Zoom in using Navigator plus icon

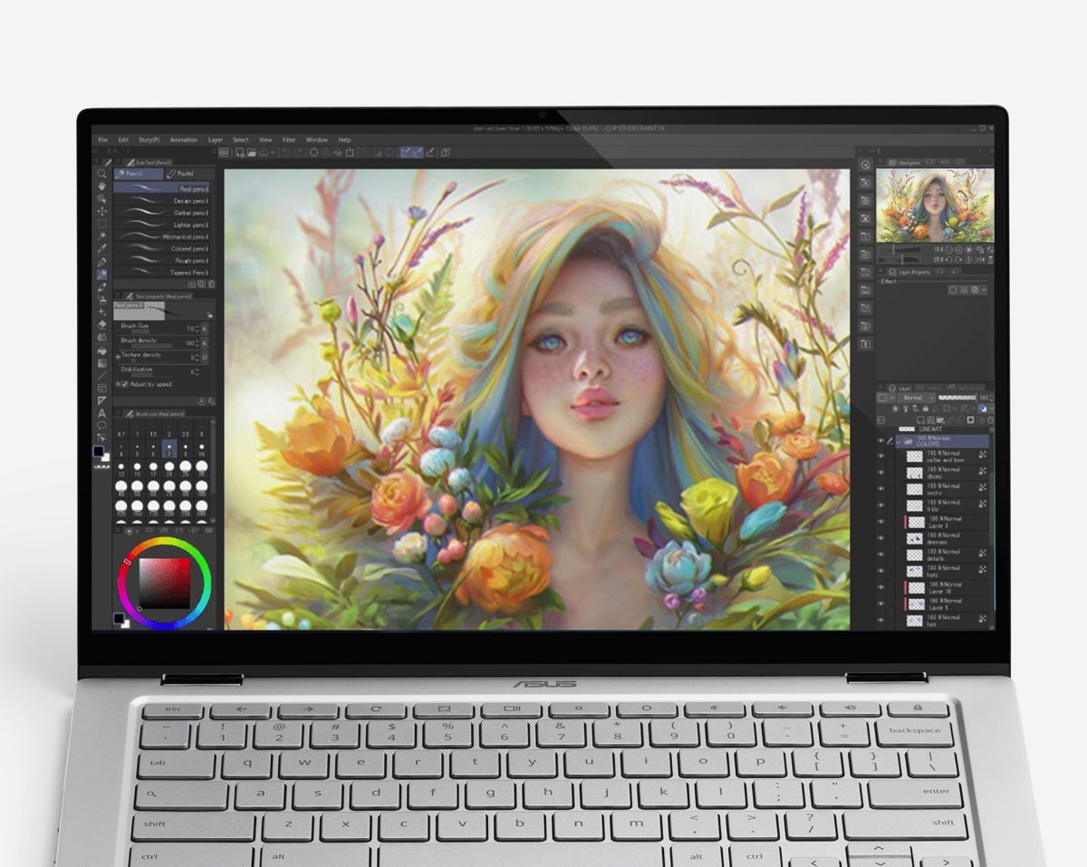pos(958,250)
